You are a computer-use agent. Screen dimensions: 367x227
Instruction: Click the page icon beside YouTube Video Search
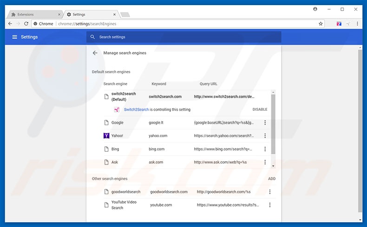pos(106,205)
